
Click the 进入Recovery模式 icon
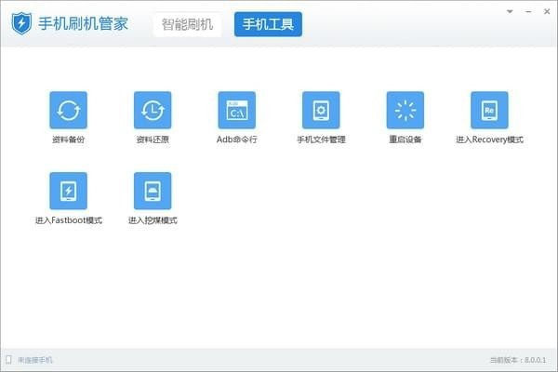click(x=489, y=110)
